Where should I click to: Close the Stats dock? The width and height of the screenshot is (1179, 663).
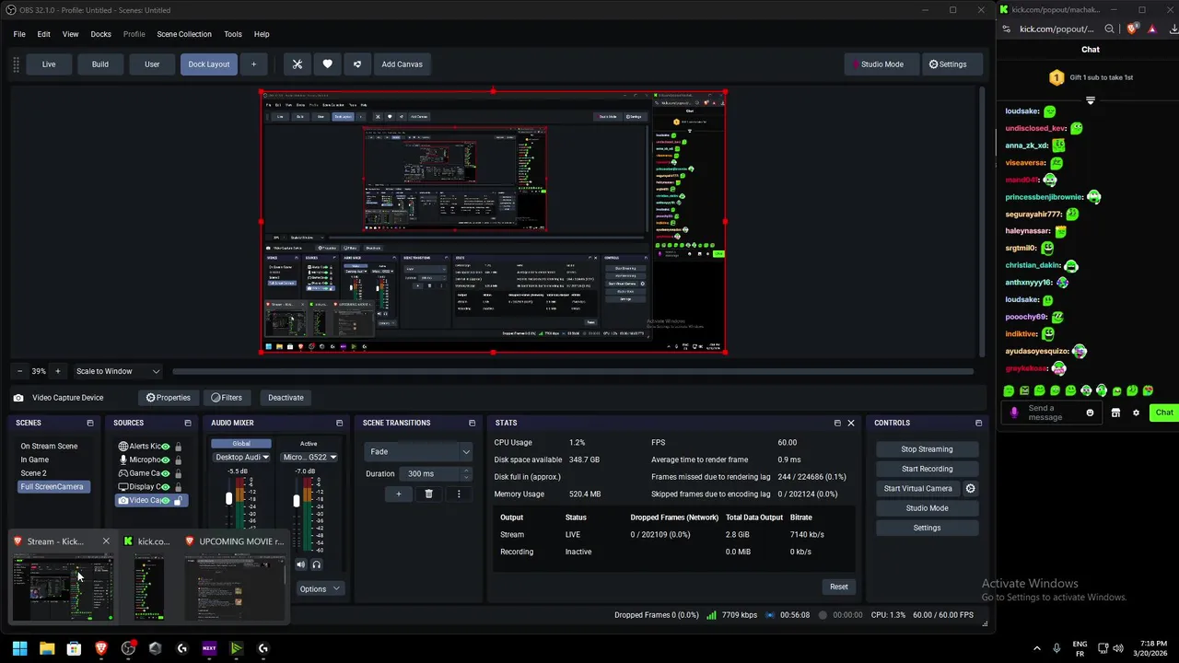851,424
